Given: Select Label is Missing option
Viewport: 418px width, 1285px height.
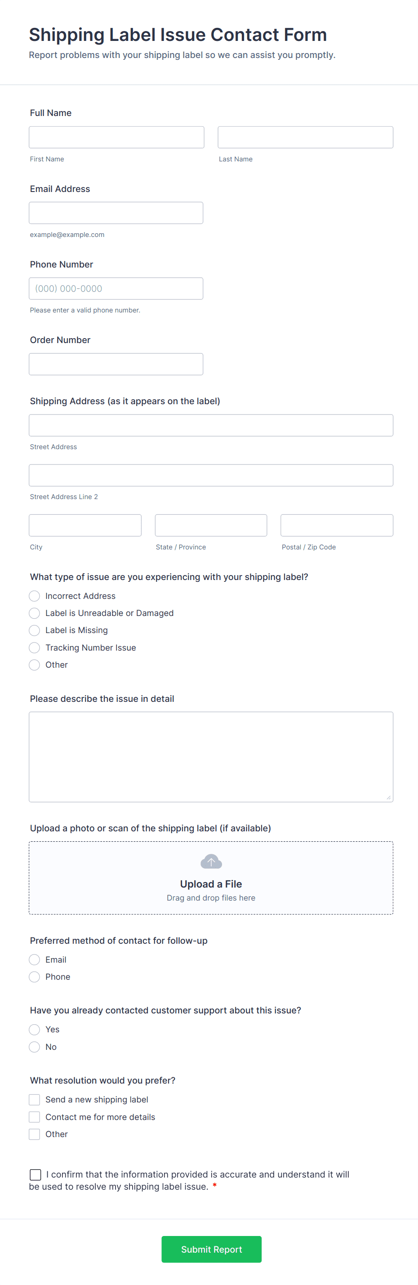Looking at the screenshot, I should click(34, 630).
